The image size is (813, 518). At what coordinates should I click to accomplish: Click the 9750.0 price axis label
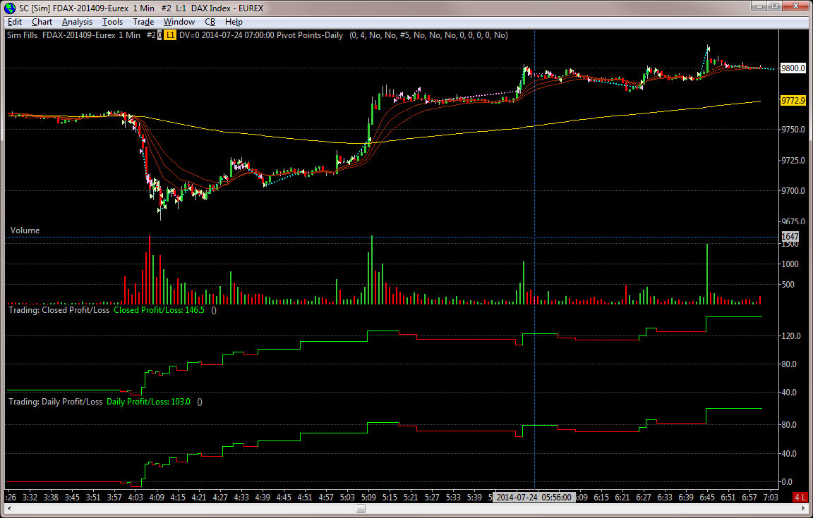(793, 130)
